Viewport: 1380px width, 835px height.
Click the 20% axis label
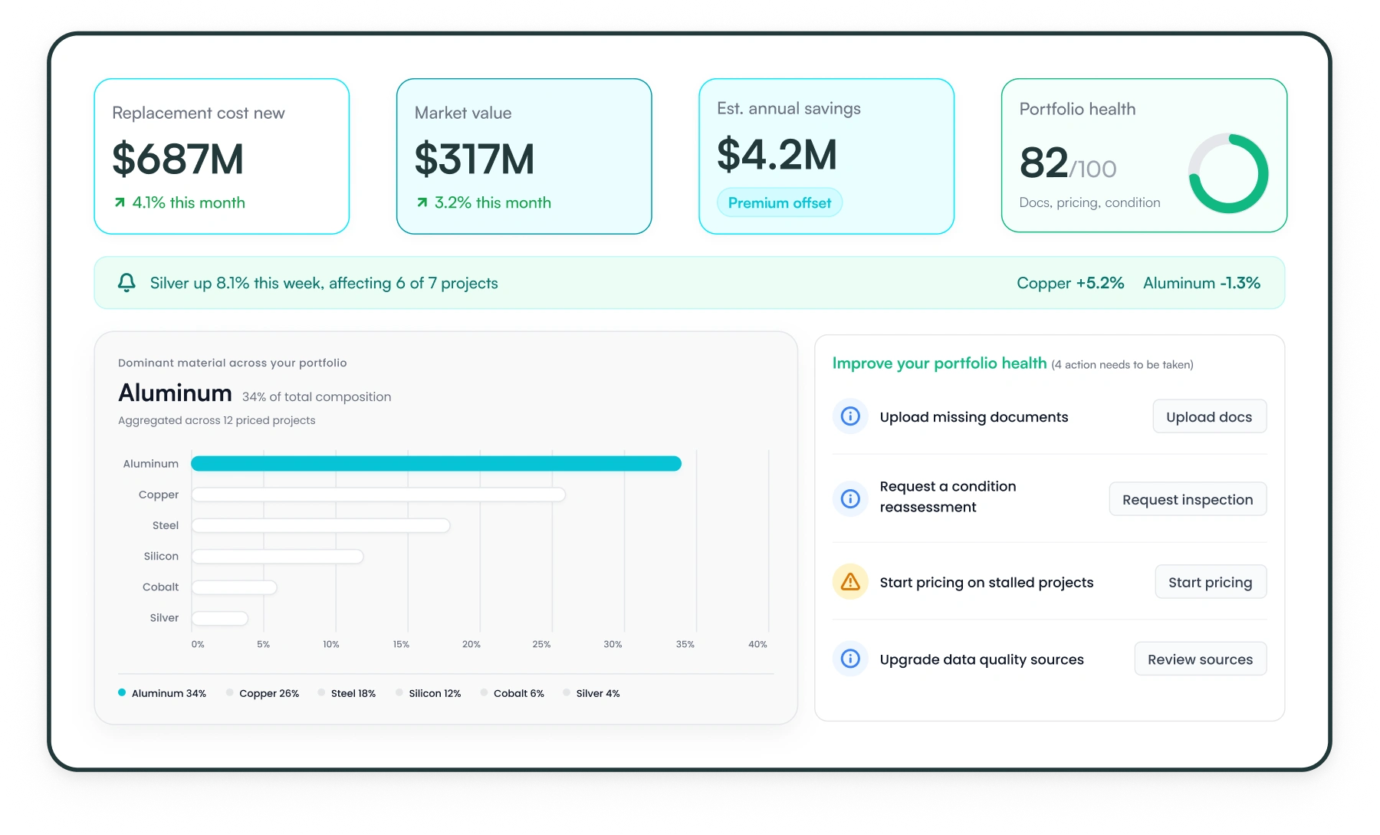coord(471,645)
